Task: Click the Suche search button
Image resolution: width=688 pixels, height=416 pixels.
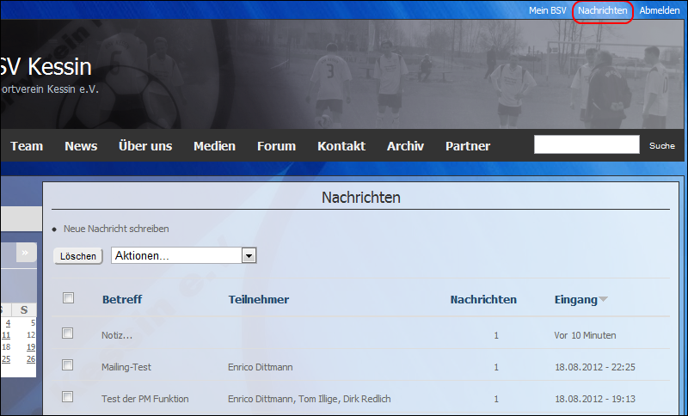Action: (661, 146)
